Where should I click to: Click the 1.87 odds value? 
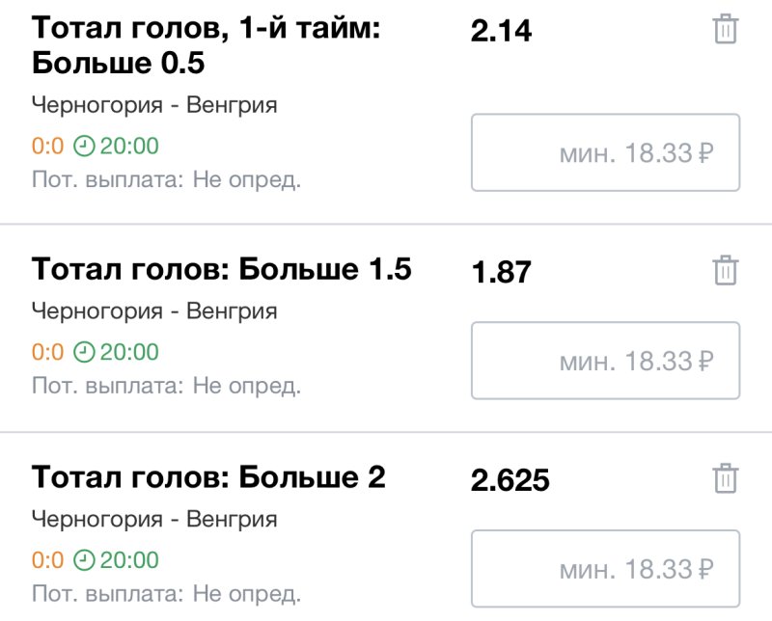click(501, 273)
